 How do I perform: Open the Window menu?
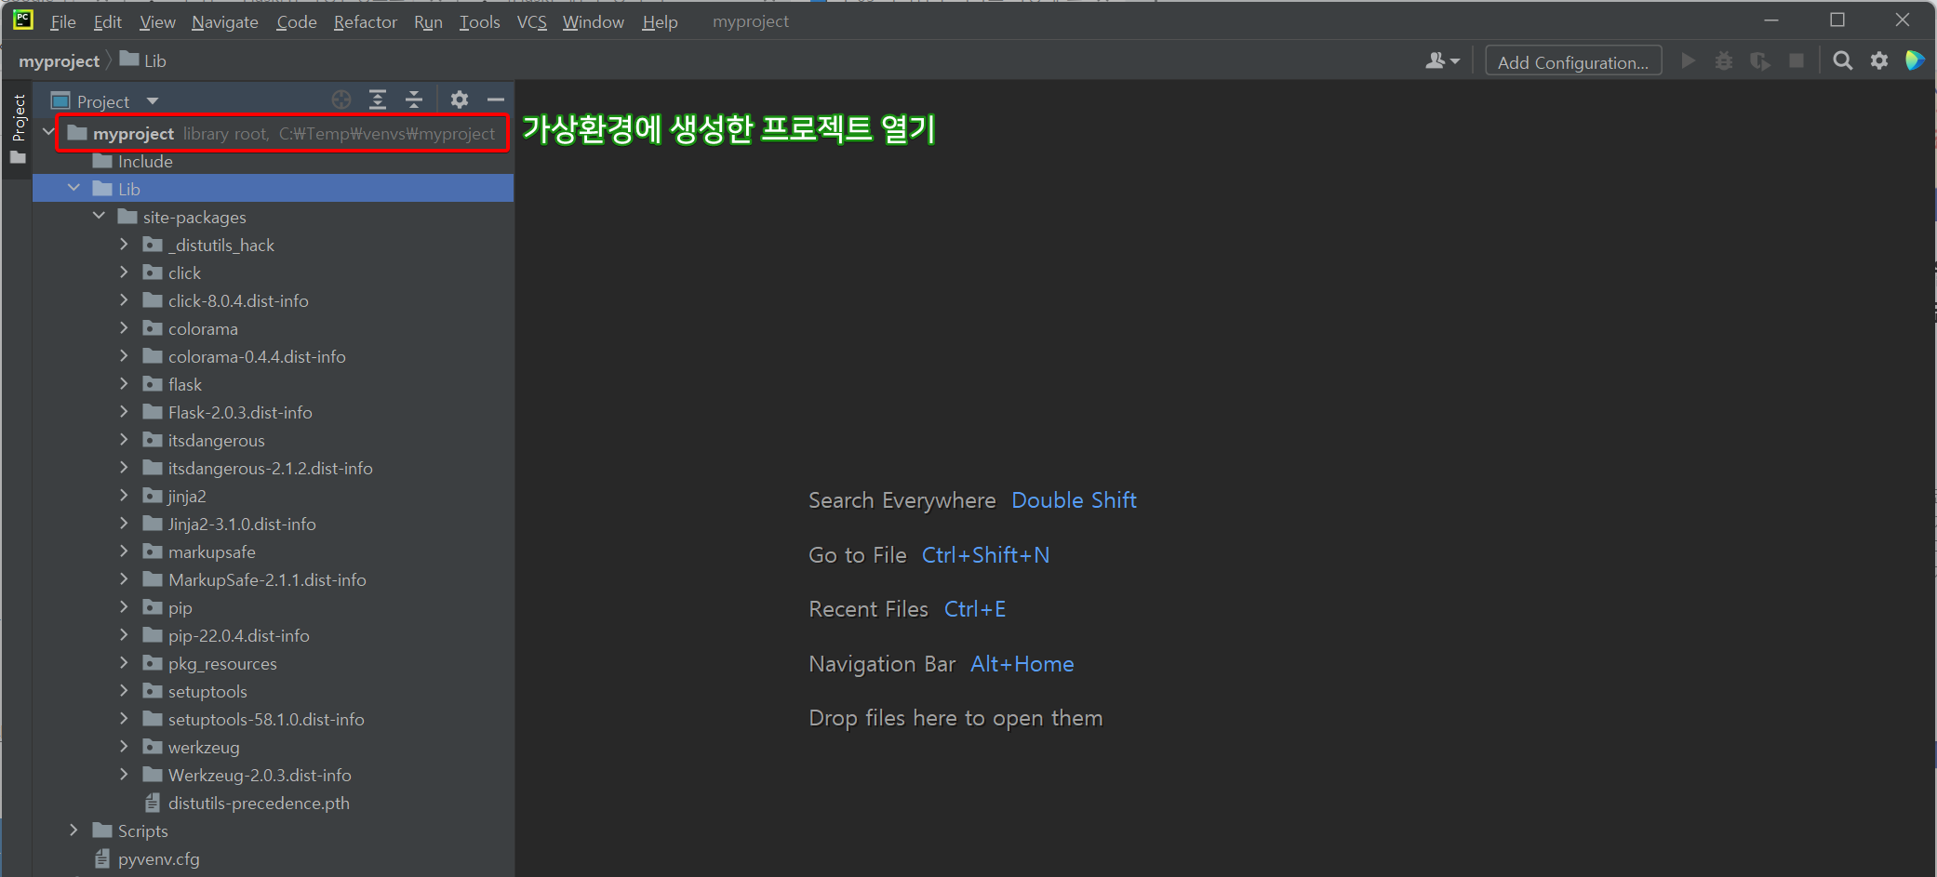(x=594, y=21)
